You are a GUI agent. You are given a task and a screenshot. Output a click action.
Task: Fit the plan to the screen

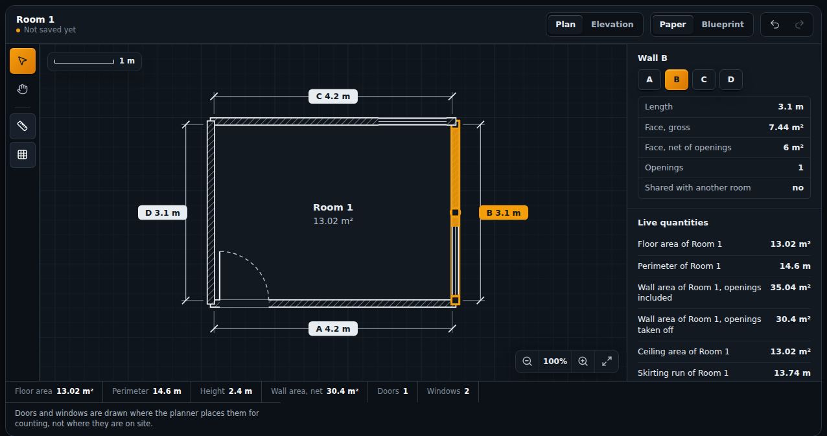point(607,361)
